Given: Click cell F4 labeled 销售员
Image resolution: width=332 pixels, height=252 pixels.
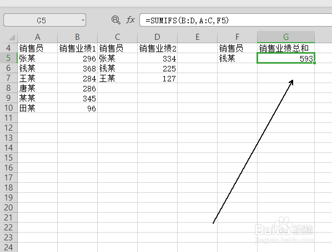Looking at the screenshot, I should pos(238,48).
